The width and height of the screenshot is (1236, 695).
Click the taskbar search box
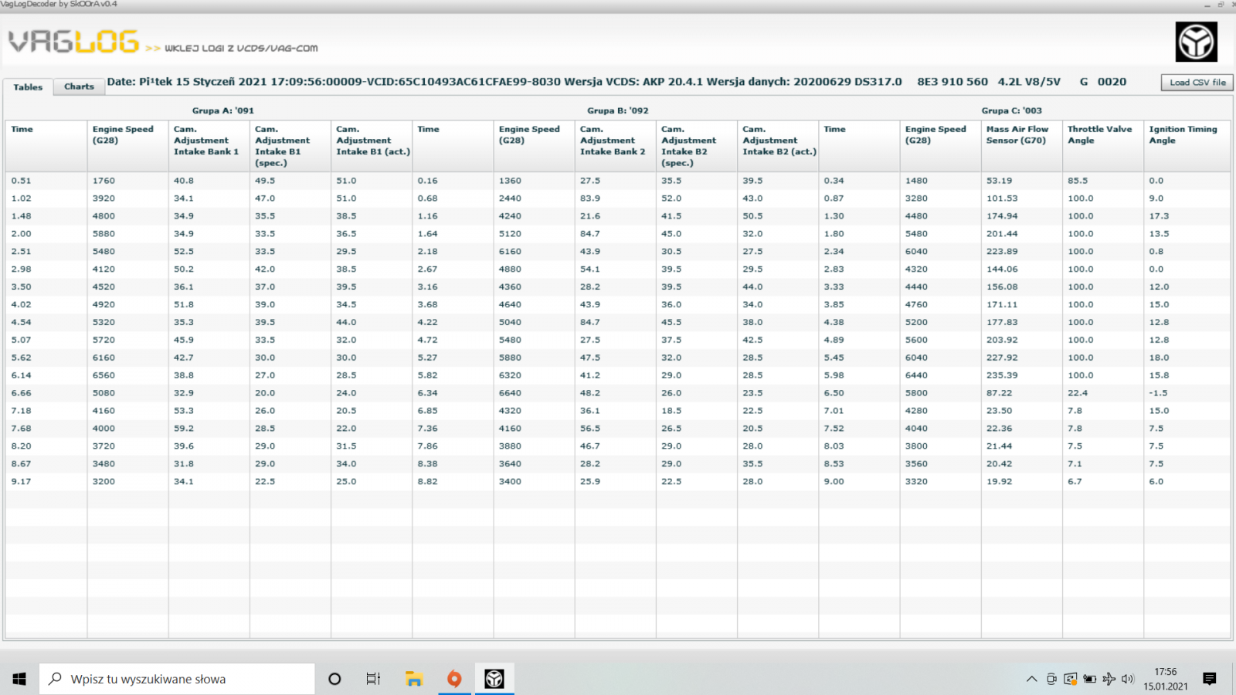[177, 679]
